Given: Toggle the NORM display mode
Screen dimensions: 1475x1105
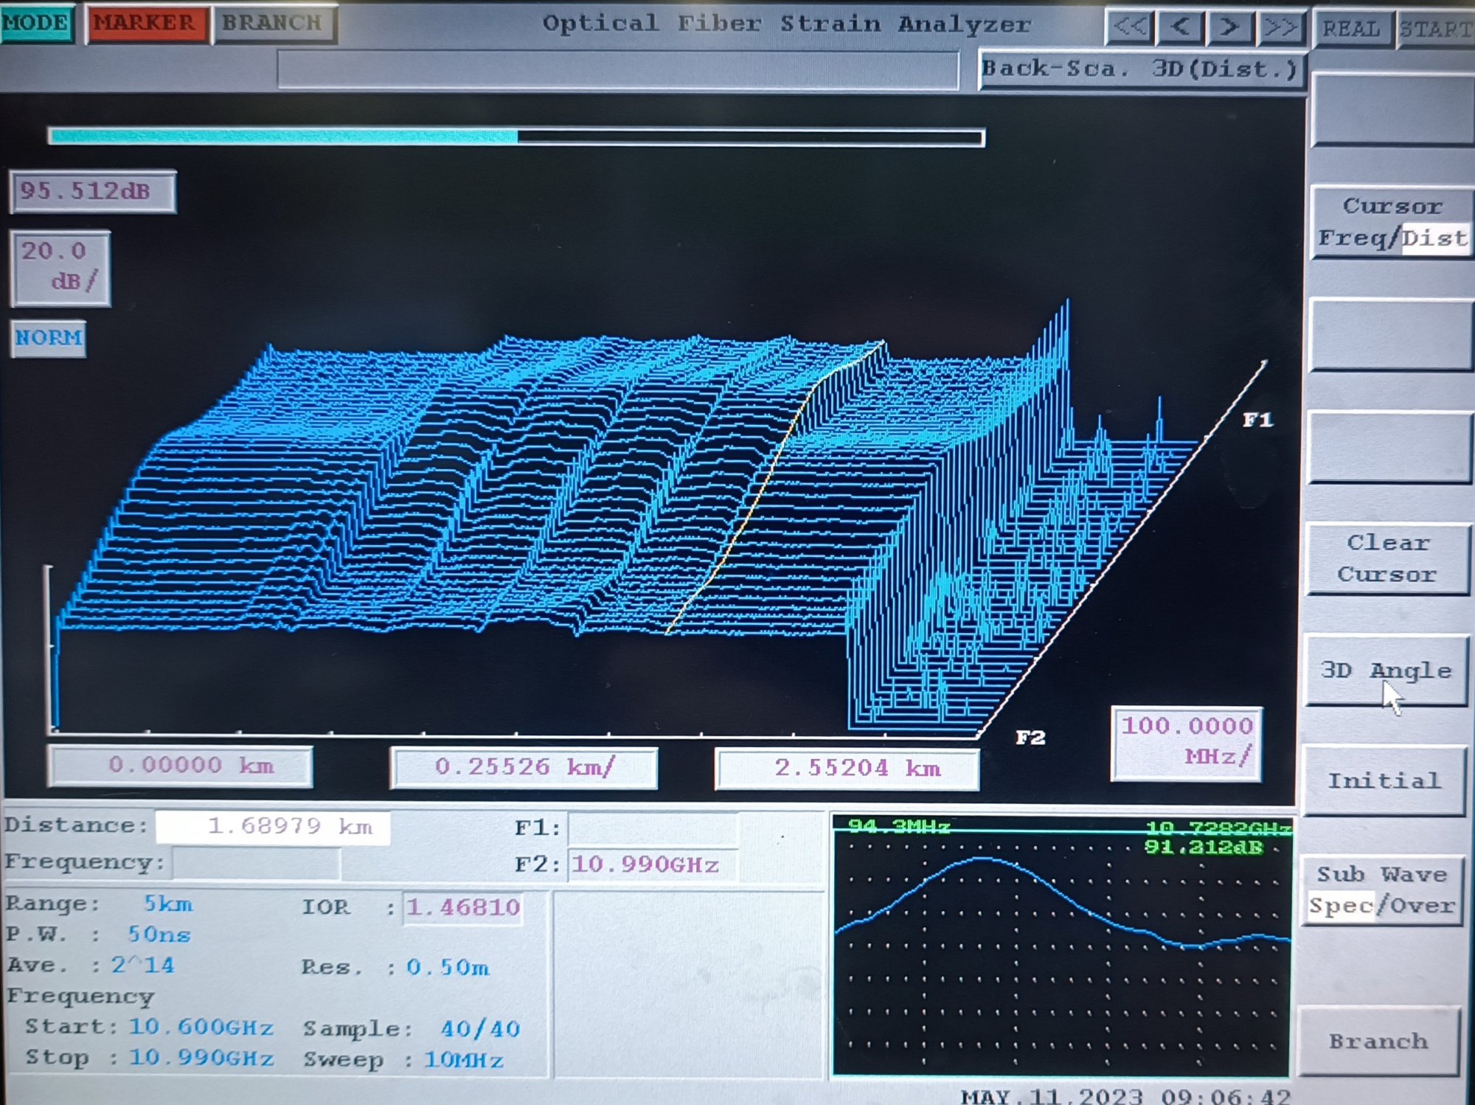Looking at the screenshot, I should [49, 338].
